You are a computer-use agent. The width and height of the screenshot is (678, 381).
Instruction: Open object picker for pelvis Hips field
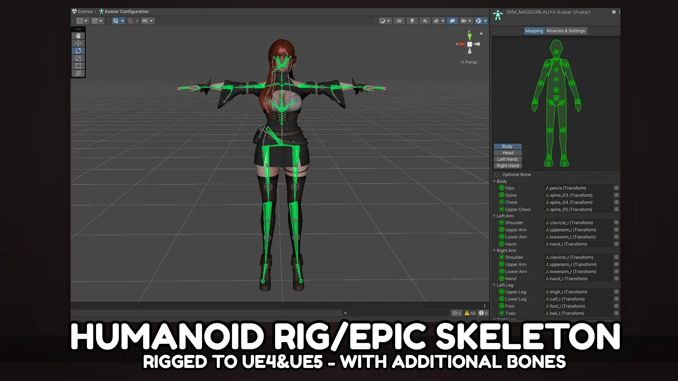(x=616, y=188)
